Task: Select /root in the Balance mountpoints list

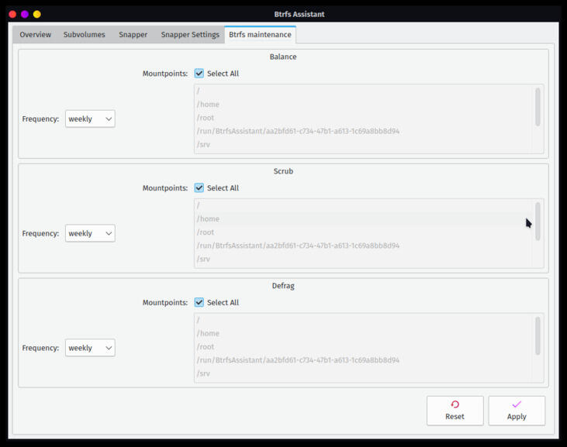Action: coord(364,118)
